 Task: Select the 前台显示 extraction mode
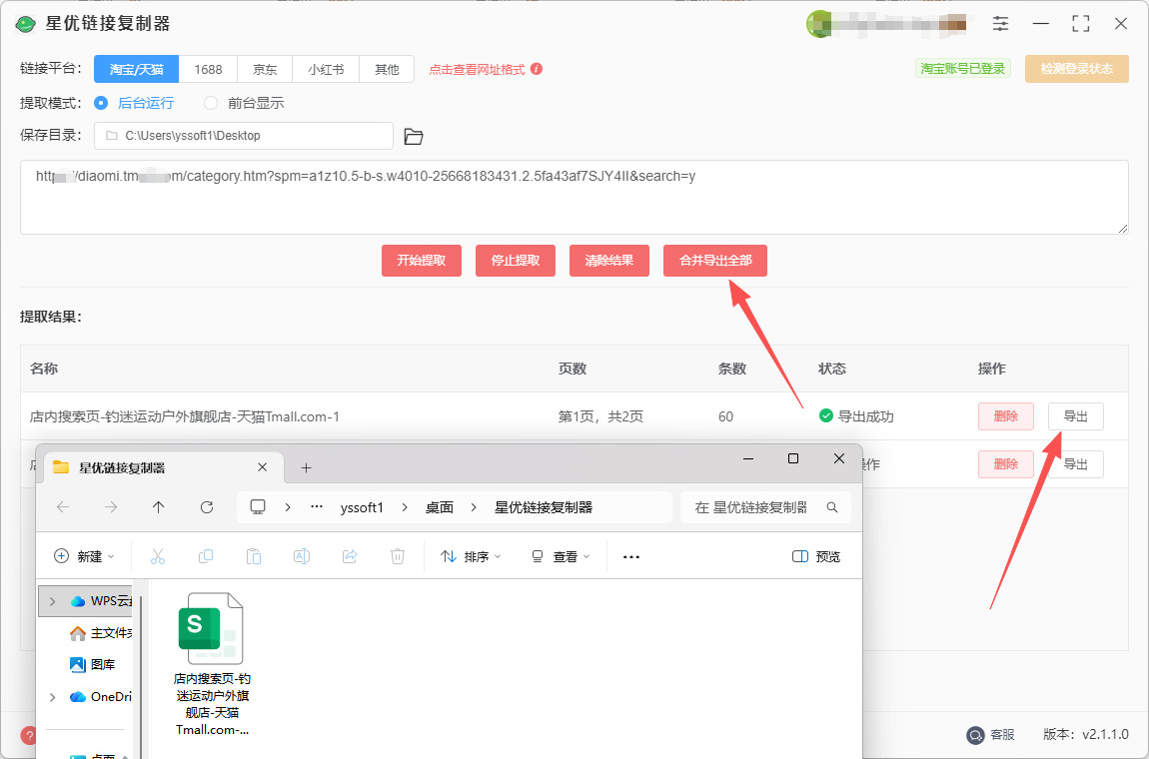pyautogui.click(x=244, y=103)
